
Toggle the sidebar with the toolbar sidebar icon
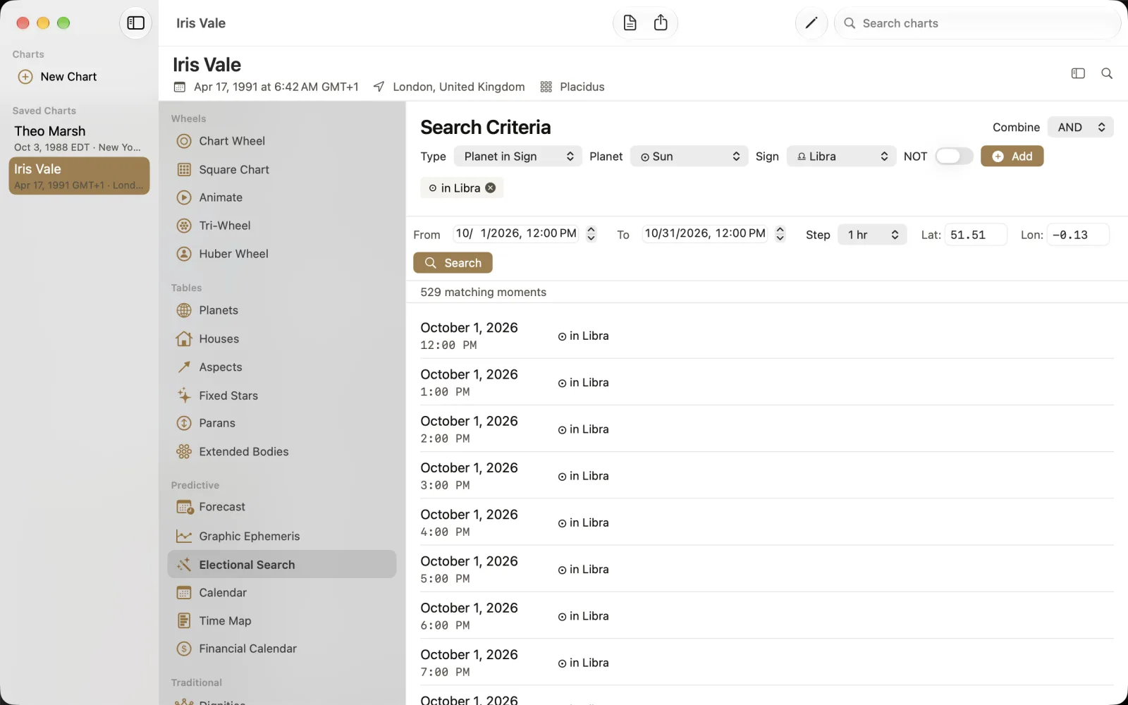pos(135,23)
